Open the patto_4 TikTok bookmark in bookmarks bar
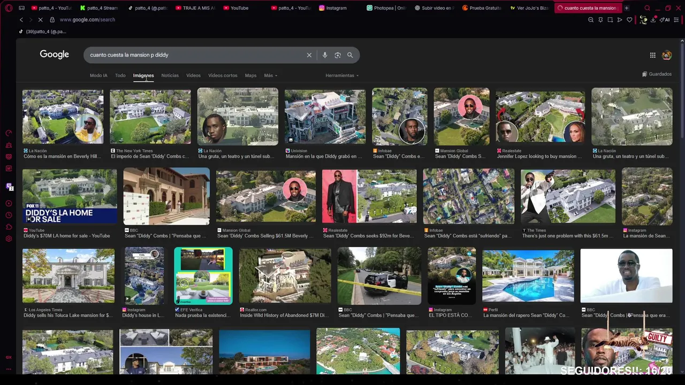The image size is (685, 385). 43,32
